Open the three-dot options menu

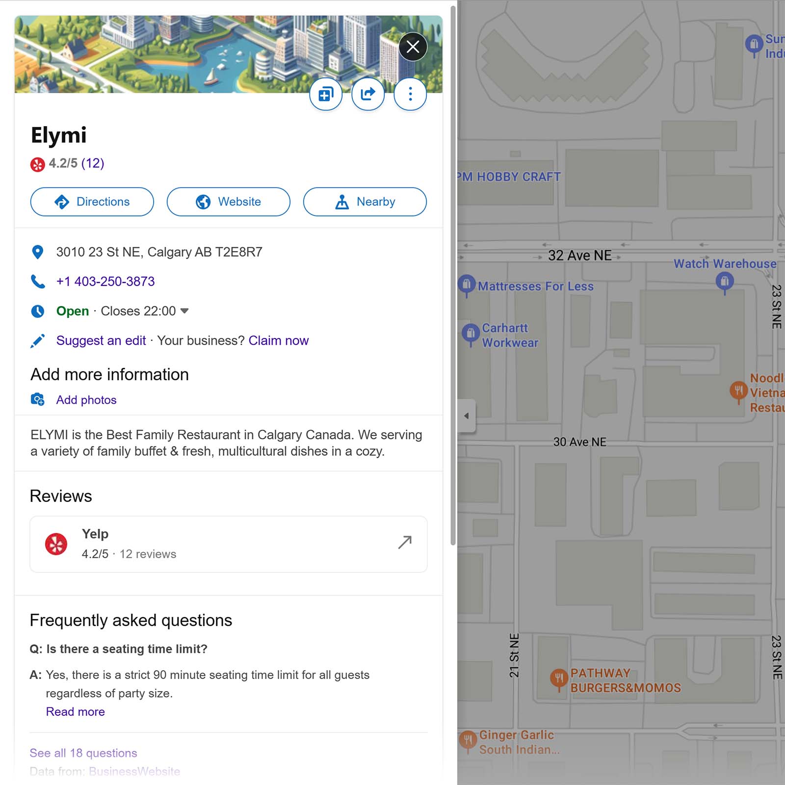point(410,94)
